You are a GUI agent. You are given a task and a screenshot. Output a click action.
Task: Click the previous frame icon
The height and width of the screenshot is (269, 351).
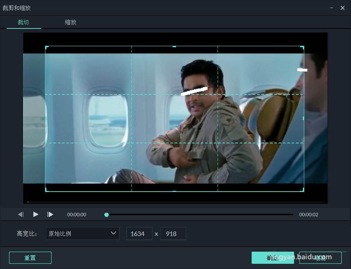21,214
